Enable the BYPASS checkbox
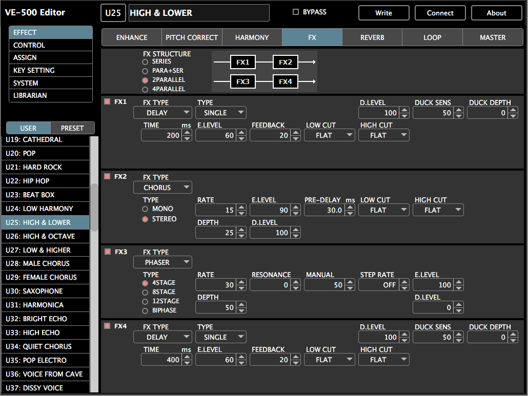Screen dimensions: 528x396 296,12
